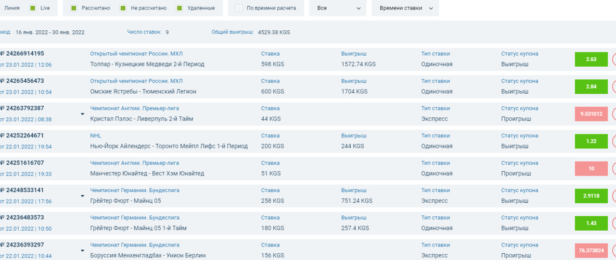Click green odds badge 2.63
616x260 pixels.
(x=591, y=59)
